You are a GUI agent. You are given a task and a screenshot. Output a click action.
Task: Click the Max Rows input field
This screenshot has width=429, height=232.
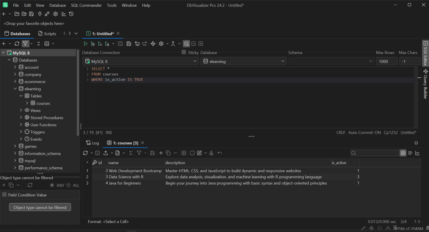click(x=387, y=61)
